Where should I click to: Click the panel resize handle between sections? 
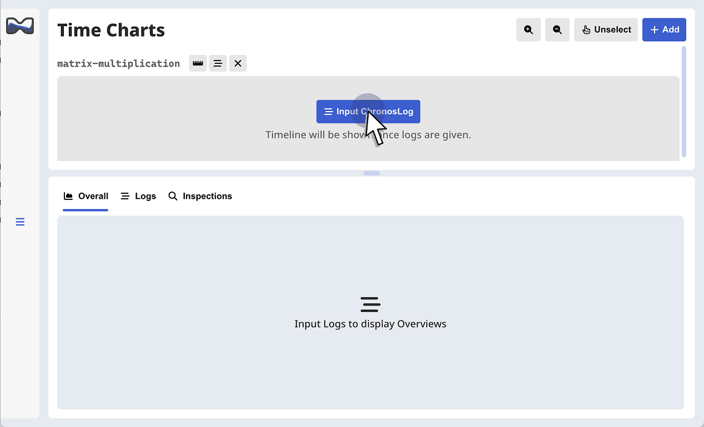coord(370,173)
